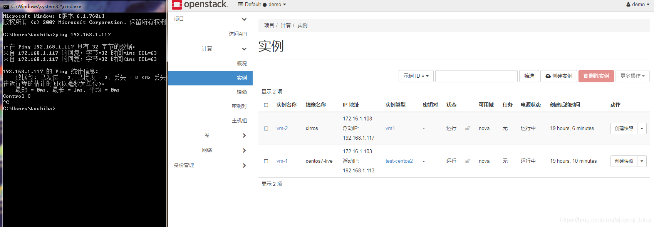This screenshot has width=654, height=227.
Task: Click floating IP 192.168.1.117
Action: 359,138
